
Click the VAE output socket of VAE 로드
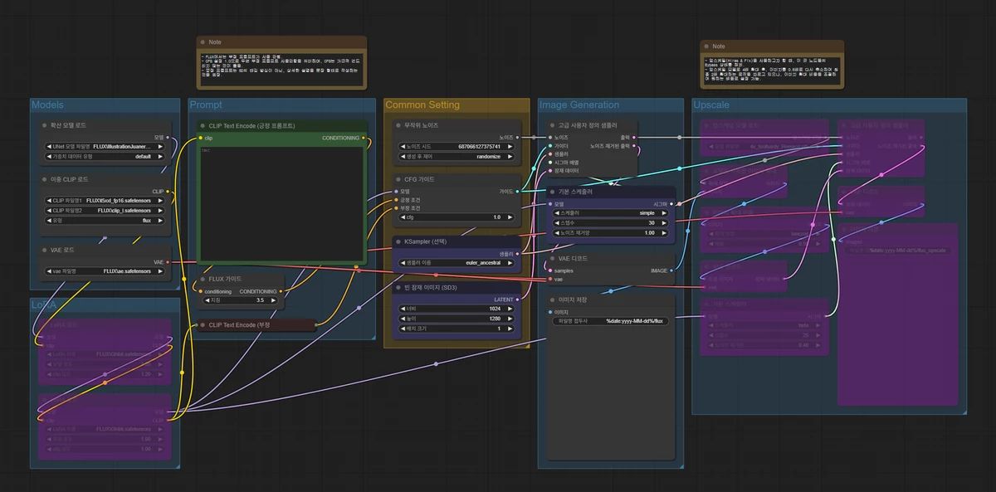168,261
